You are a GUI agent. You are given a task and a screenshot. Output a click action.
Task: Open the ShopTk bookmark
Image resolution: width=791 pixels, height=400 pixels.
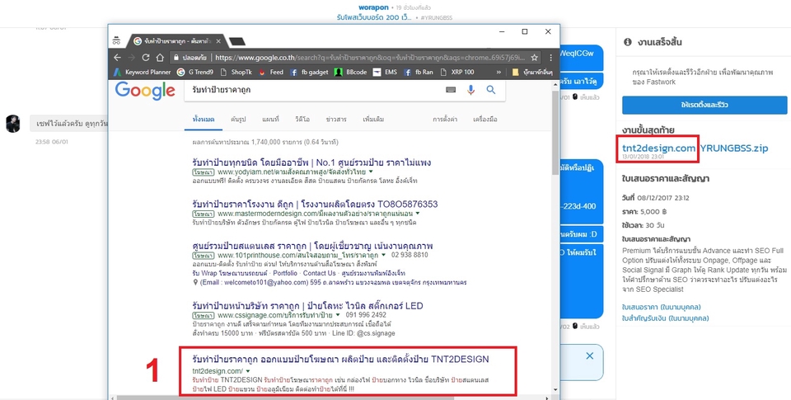(x=236, y=73)
